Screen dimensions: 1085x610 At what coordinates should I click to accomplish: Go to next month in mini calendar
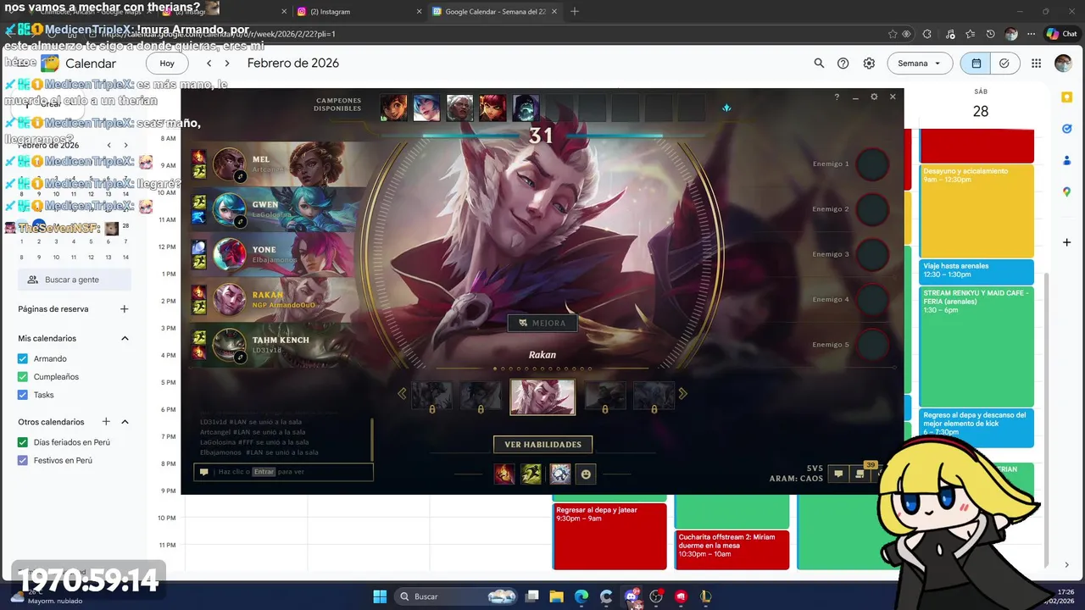pyautogui.click(x=125, y=145)
